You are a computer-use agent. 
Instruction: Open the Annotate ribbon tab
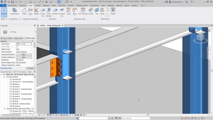coord(62,6)
